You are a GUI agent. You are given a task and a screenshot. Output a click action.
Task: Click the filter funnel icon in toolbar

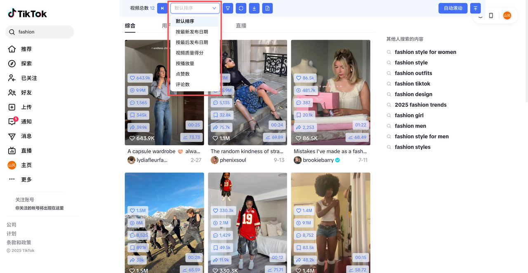click(x=228, y=8)
